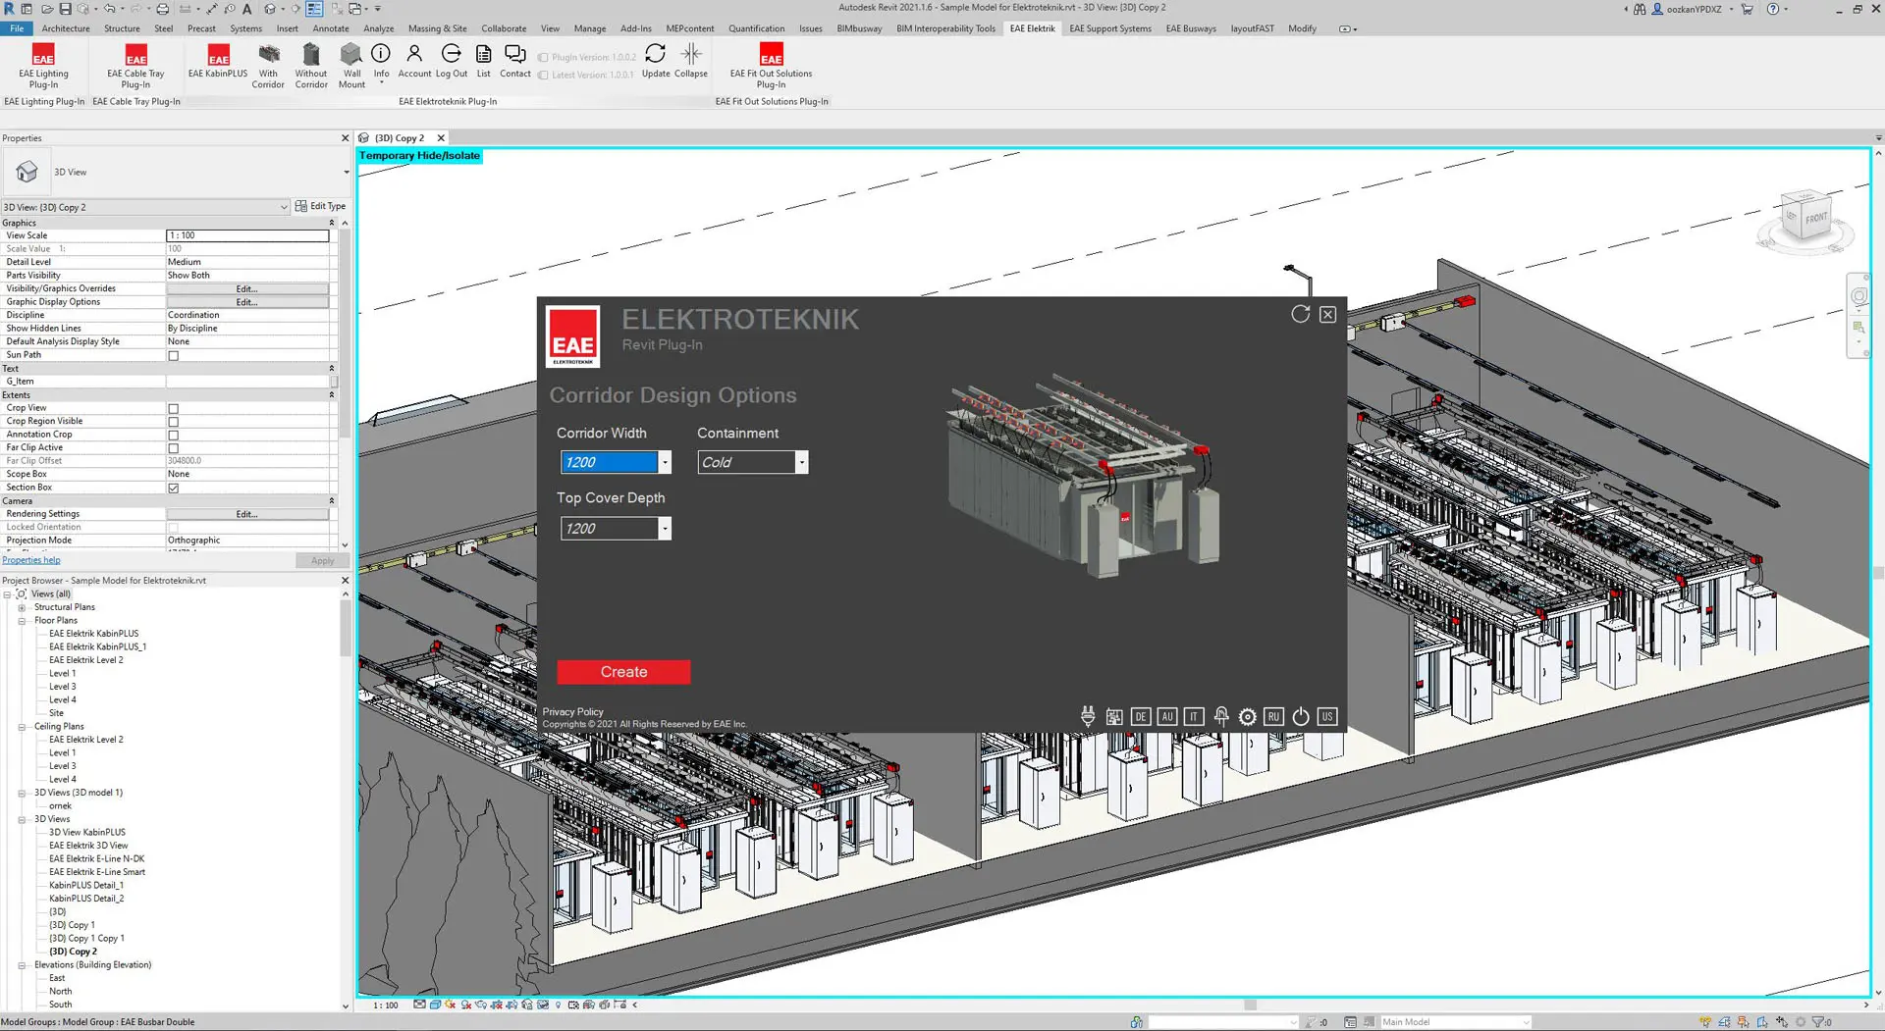This screenshot has height=1031, width=1885.
Task: Select the plug icon in dialog footer
Action: coord(1088,716)
